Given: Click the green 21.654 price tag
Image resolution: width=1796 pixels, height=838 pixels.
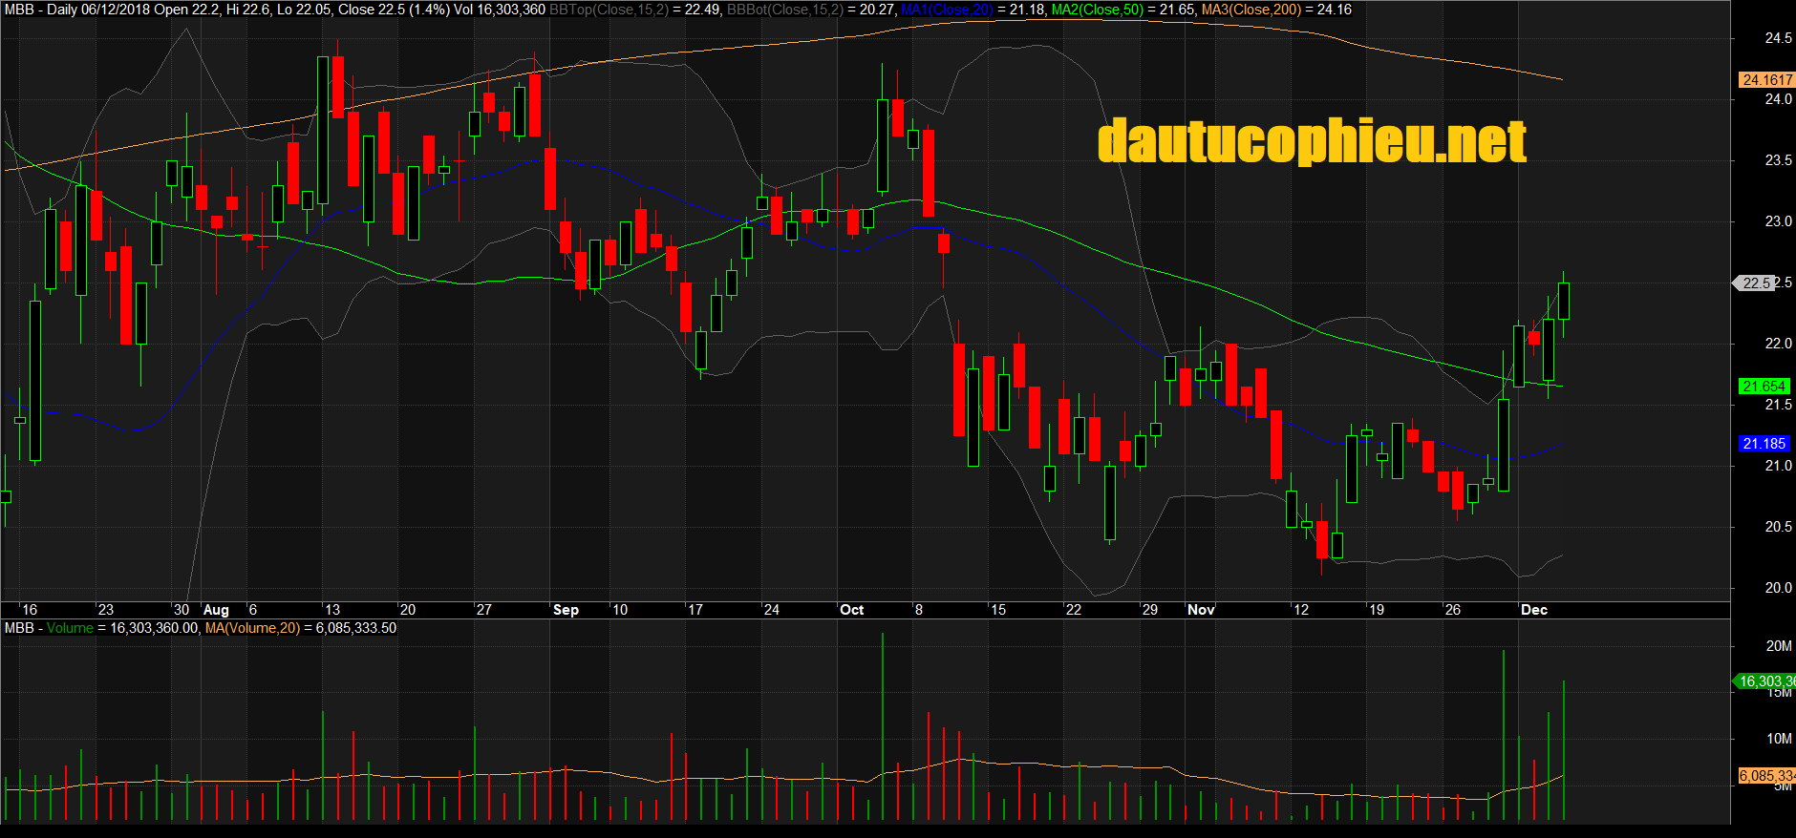Looking at the screenshot, I should [1764, 387].
